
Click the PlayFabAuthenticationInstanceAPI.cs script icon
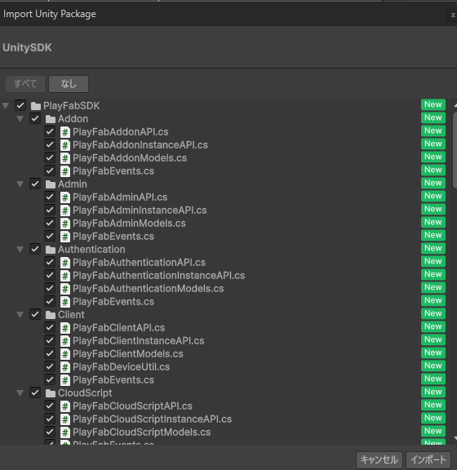tap(65, 276)
